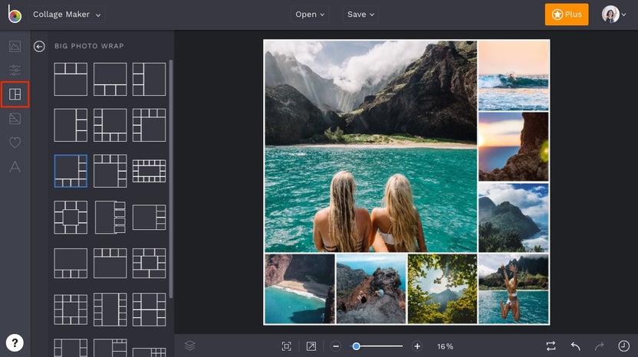
Task: Expand the Save menu
Action: [x=360, y=15]
